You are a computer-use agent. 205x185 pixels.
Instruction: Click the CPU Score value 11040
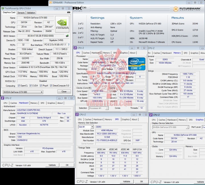coord(195,42)
